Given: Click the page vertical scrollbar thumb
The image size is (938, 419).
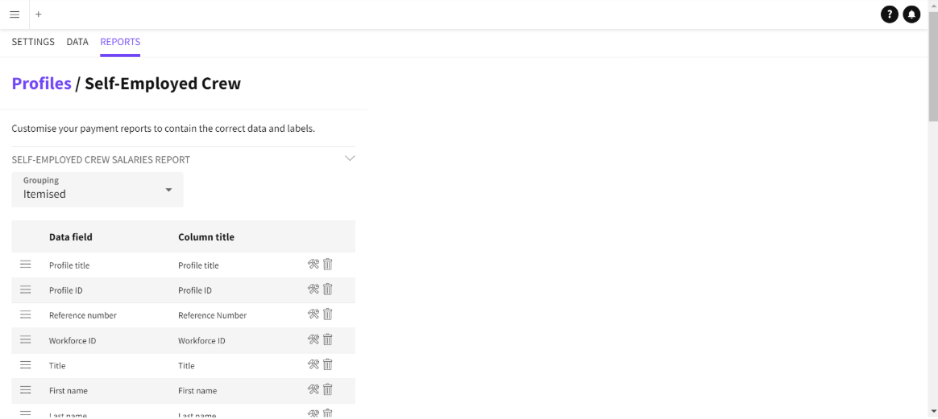Looking at the screenshot, I should coord(932,66).
